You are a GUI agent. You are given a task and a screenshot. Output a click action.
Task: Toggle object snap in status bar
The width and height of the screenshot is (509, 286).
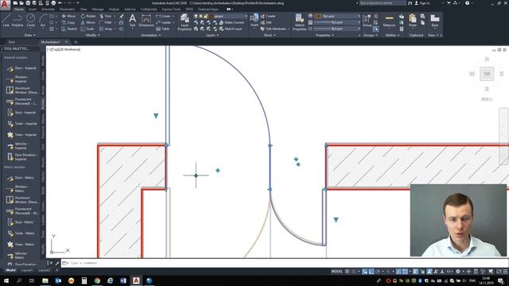click(405, 272)
